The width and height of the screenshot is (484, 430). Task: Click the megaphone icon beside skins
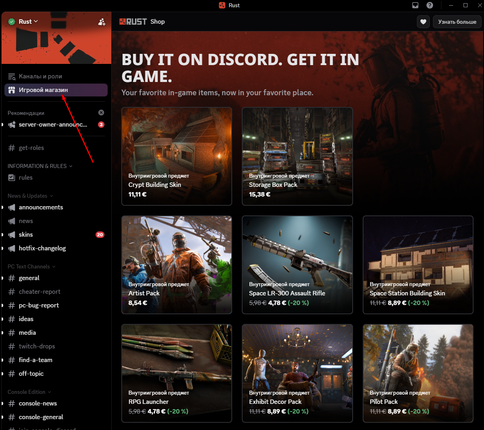coord(12,235)
